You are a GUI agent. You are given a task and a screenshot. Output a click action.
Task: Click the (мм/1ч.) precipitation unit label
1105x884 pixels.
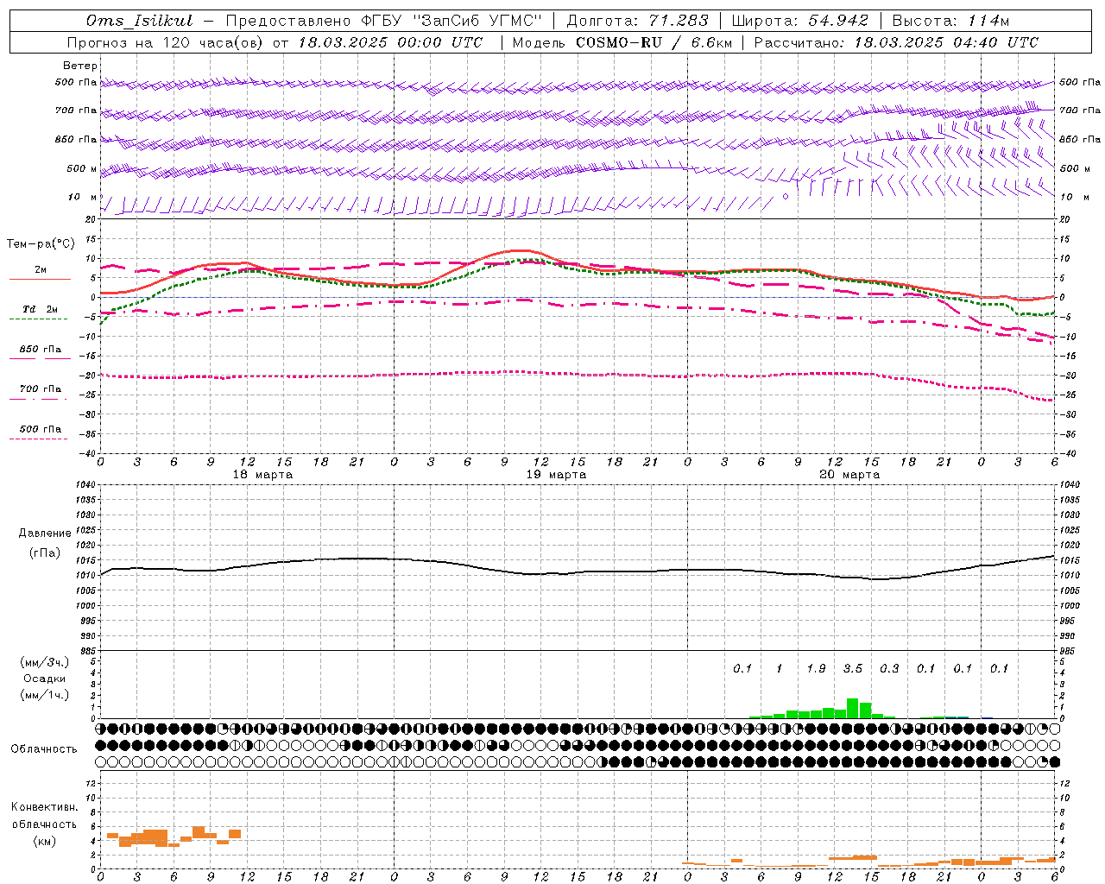(44, 695)
